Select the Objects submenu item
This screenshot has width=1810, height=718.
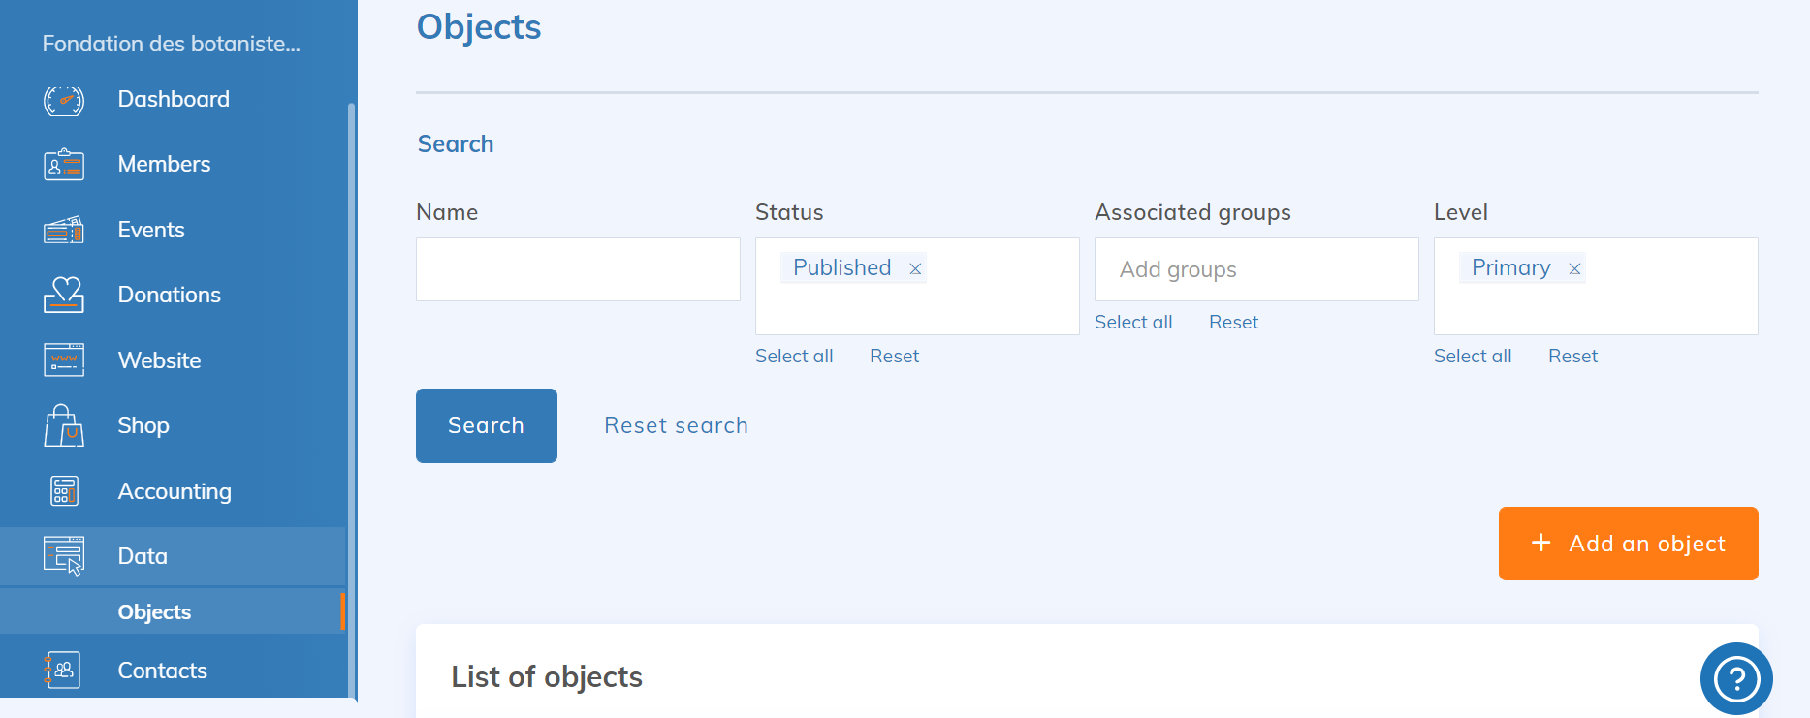coord(154,612)
